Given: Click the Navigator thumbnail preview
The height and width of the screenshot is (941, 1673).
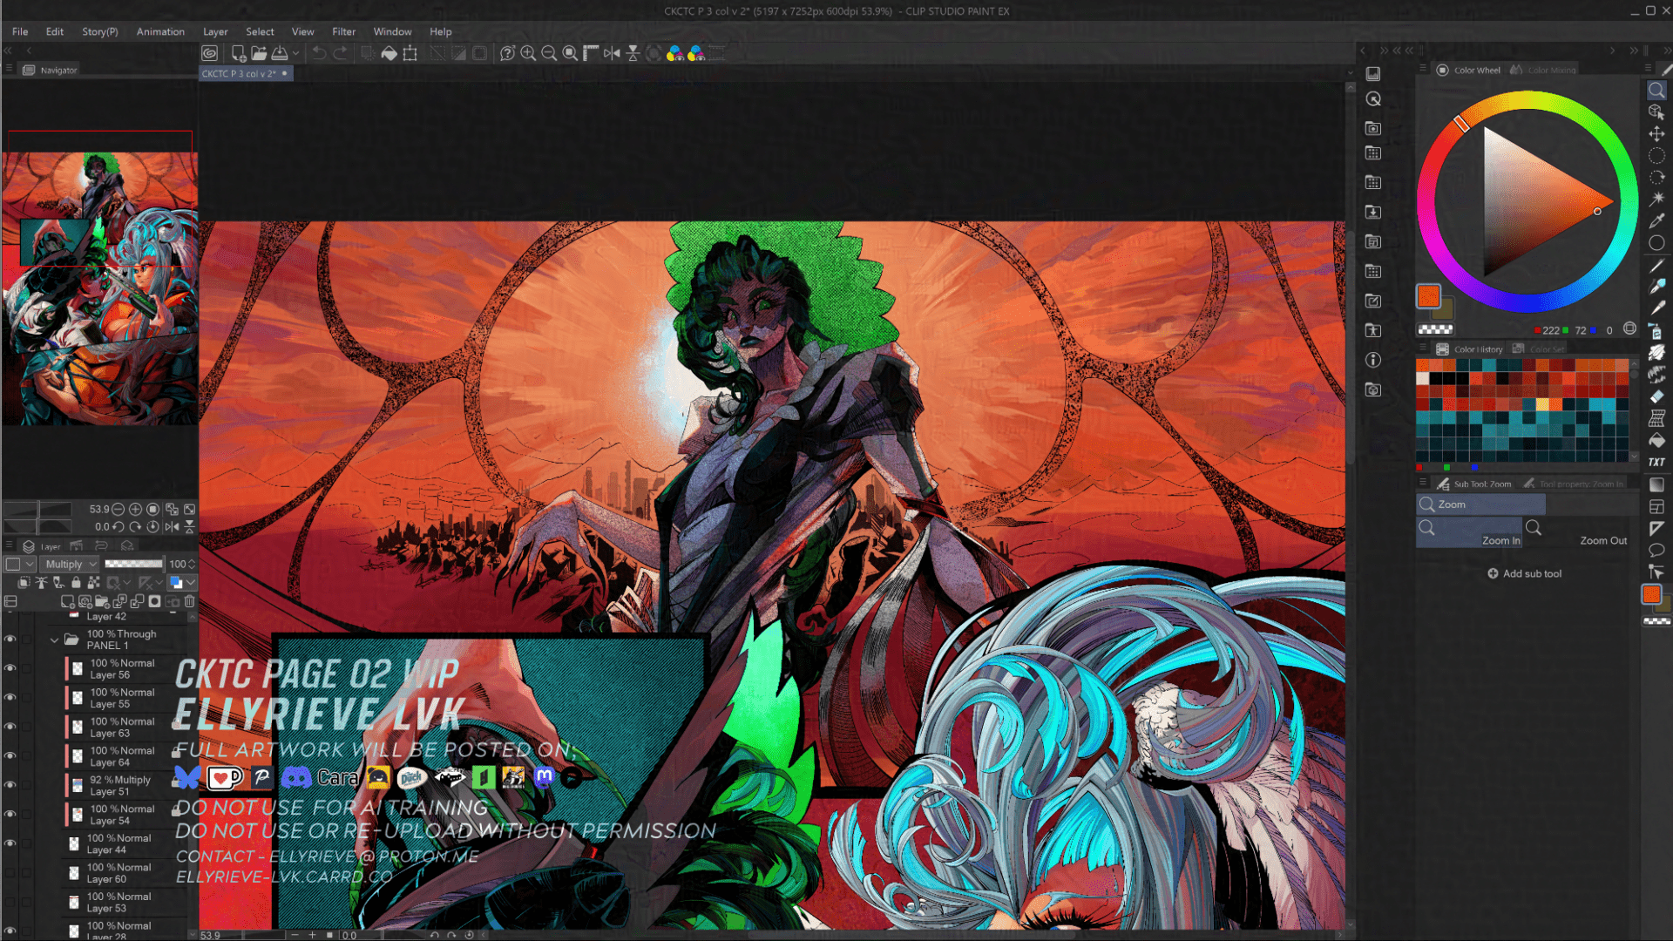Looking at the screenshot, I should pos(99,288).
